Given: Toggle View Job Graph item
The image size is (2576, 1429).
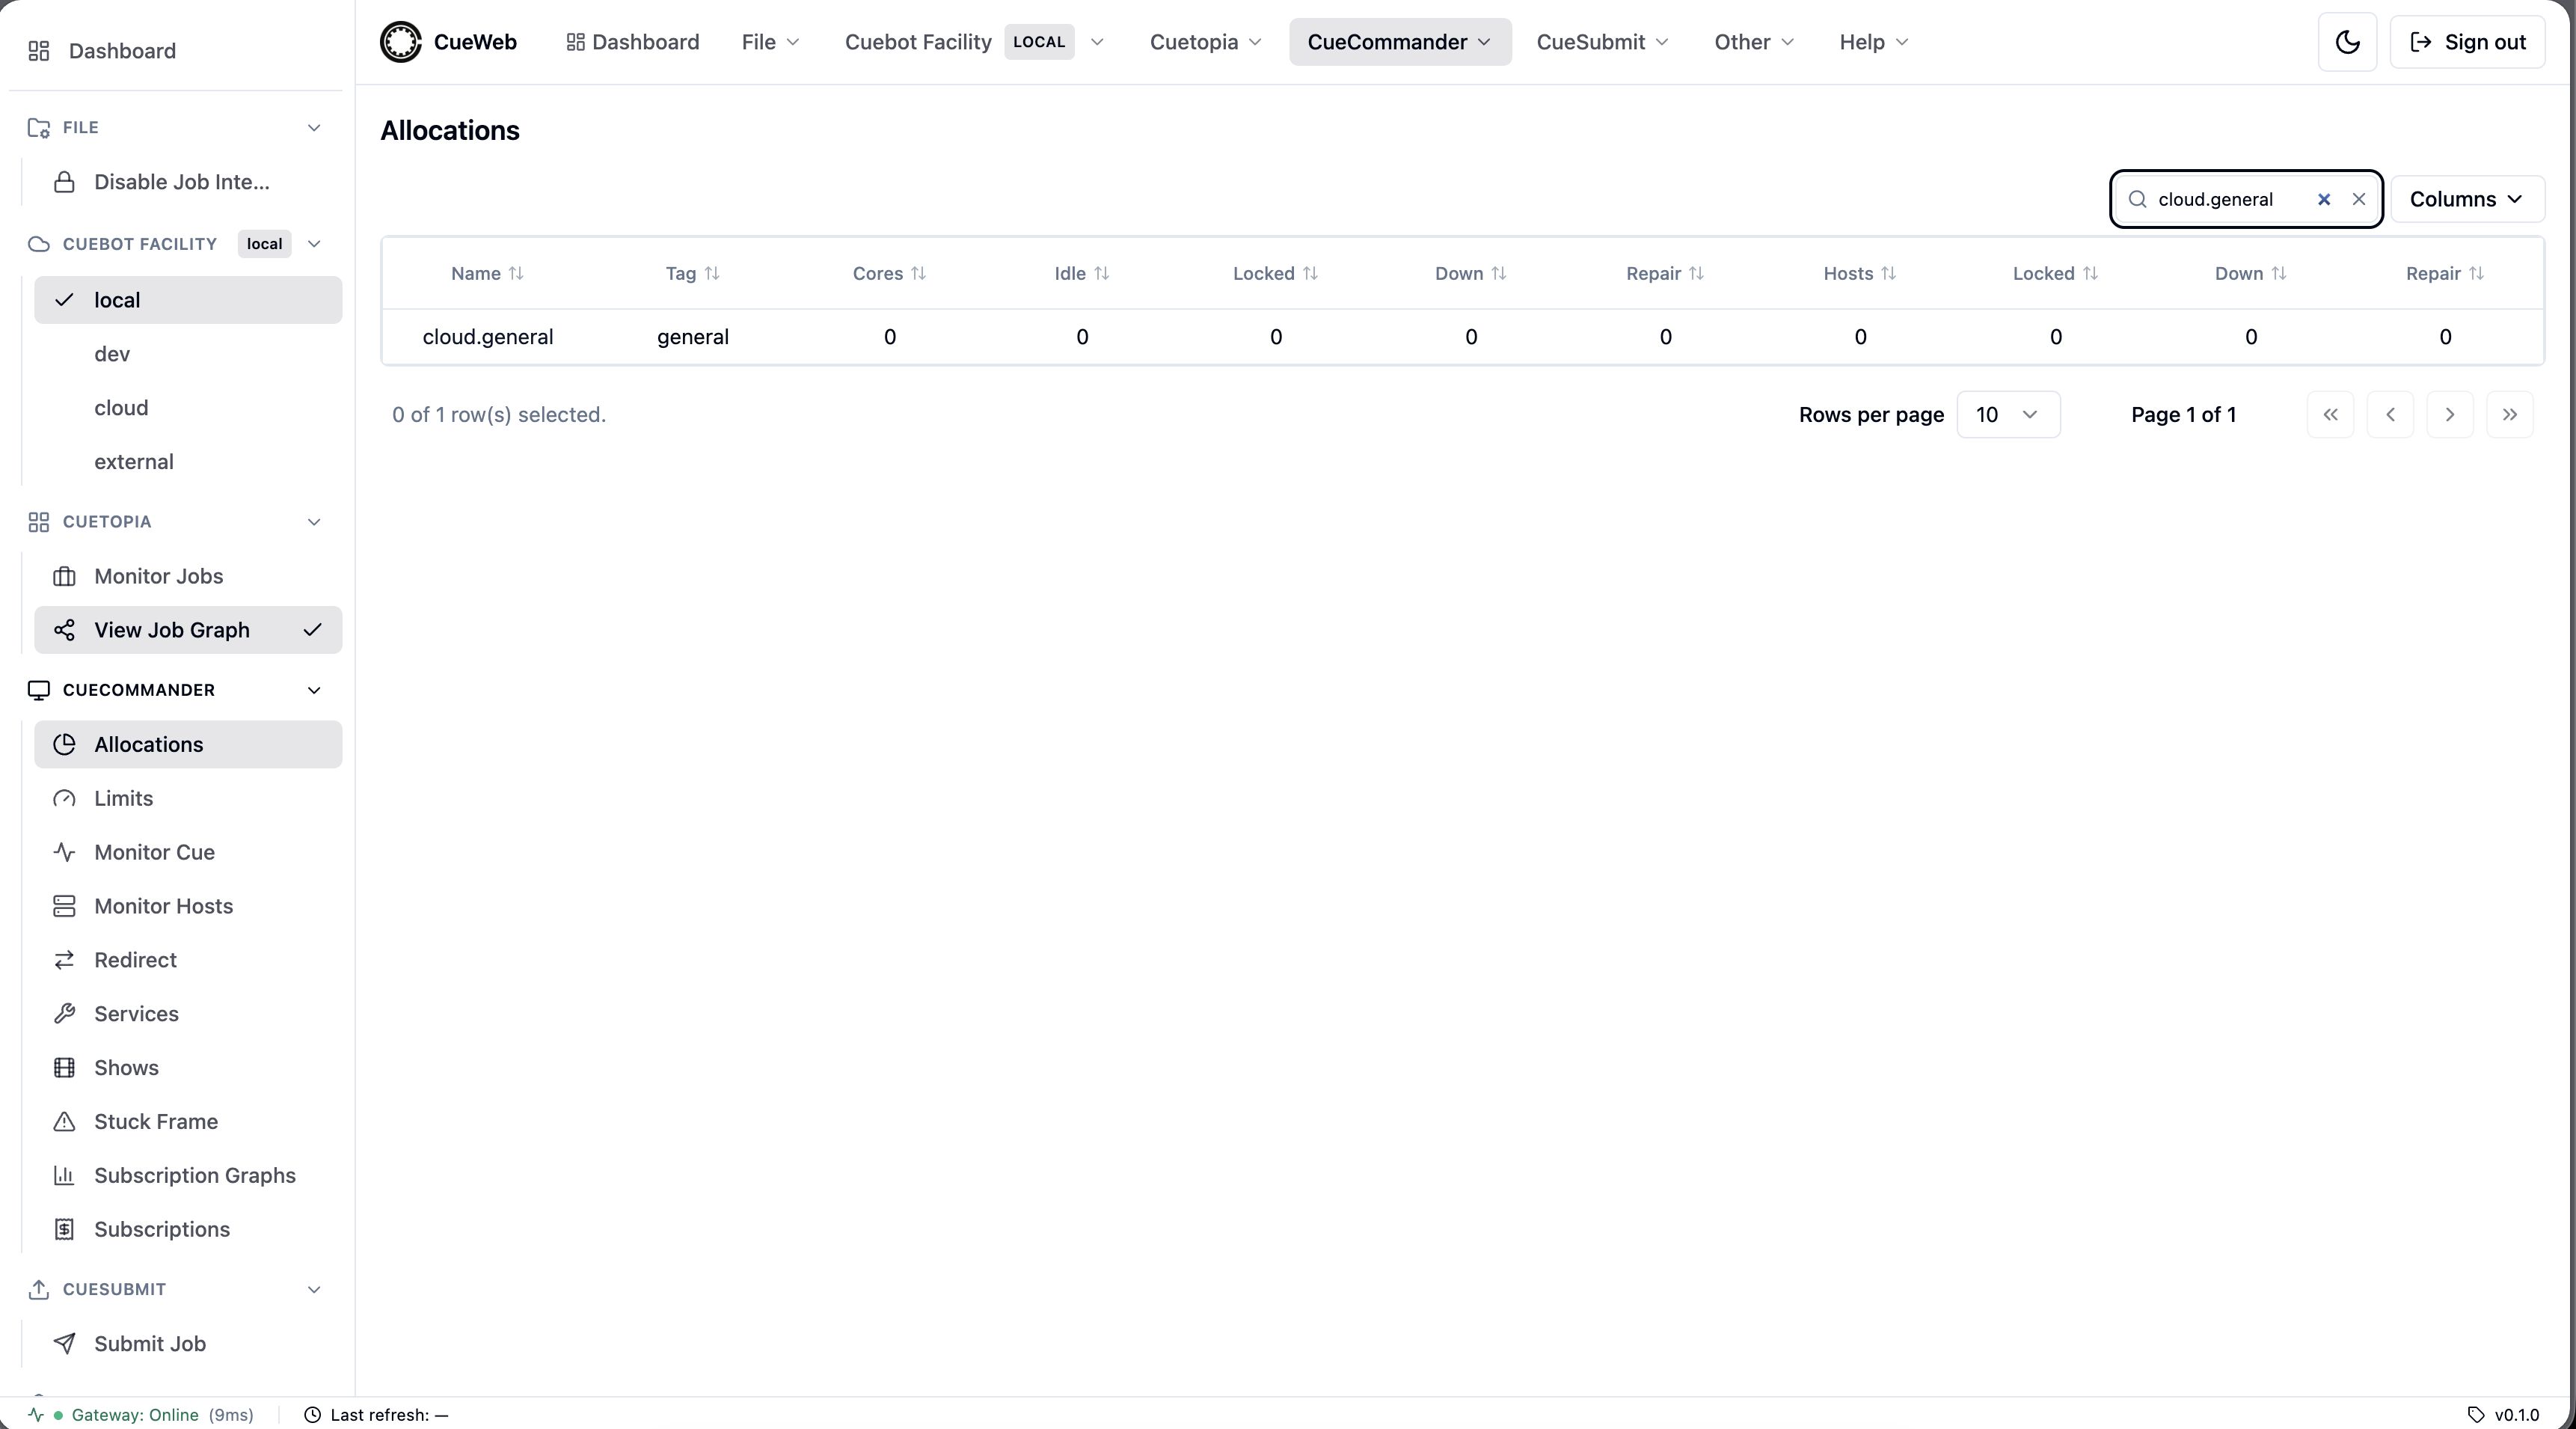Looking at the screenshot, I should [x=188, y=630].
